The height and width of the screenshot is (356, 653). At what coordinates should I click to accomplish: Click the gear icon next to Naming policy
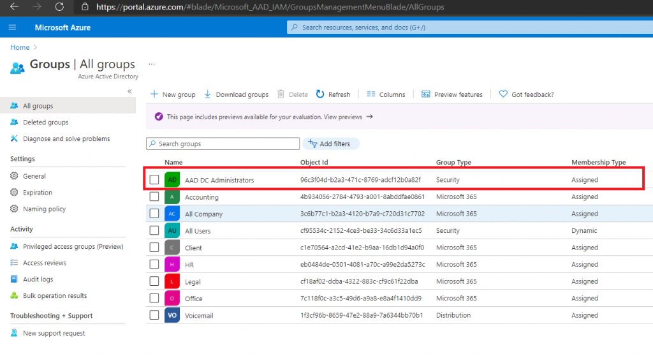(14, 209)
